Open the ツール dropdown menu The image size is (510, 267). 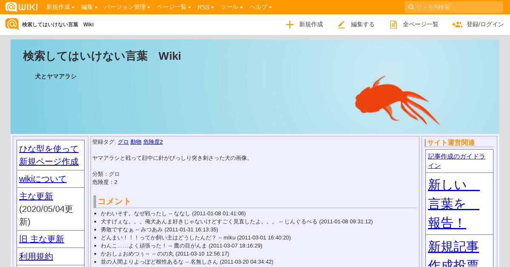232,7
